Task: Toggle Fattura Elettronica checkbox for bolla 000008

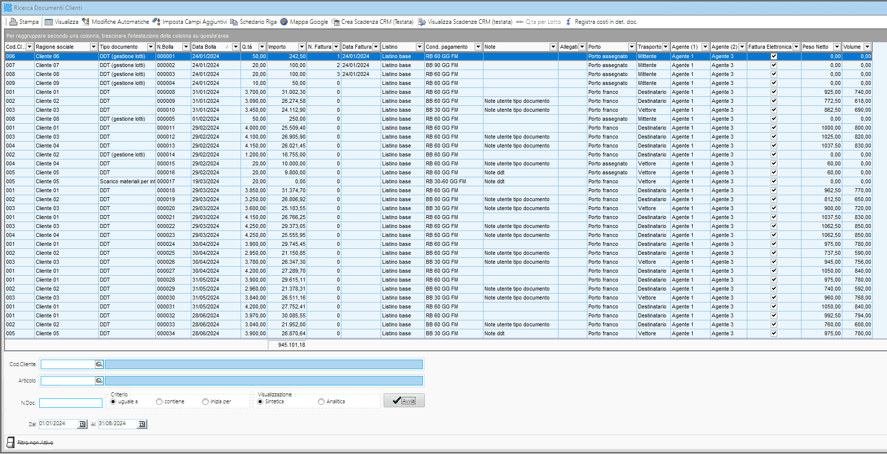Action: point(774,92)
